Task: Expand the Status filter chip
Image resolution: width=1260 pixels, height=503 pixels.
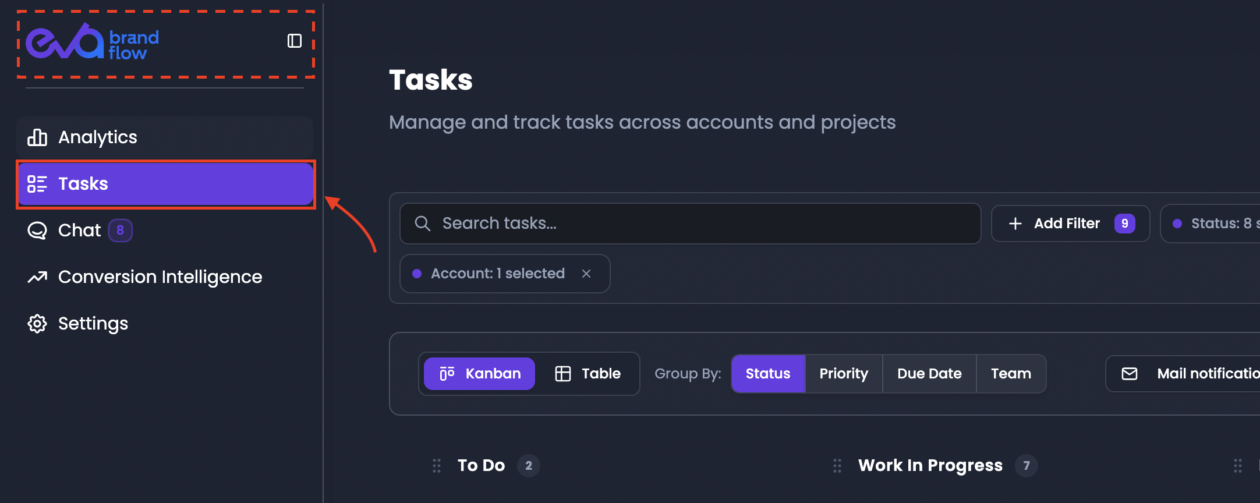Action: pyautogui.click(x=1211, y=224)
